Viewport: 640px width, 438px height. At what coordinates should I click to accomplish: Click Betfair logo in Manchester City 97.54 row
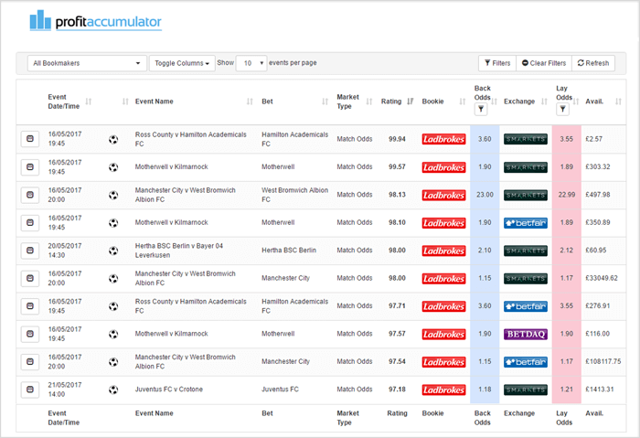[x=525, y=362]
